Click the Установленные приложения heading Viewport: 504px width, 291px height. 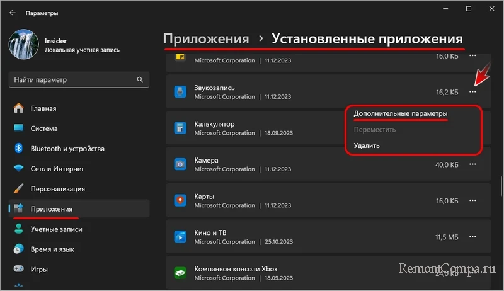point(367,39)
